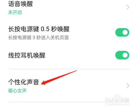Tap the white knob of the 线控耳机唤醒 toggle
The image size is (137, 109).
[125, 55]
